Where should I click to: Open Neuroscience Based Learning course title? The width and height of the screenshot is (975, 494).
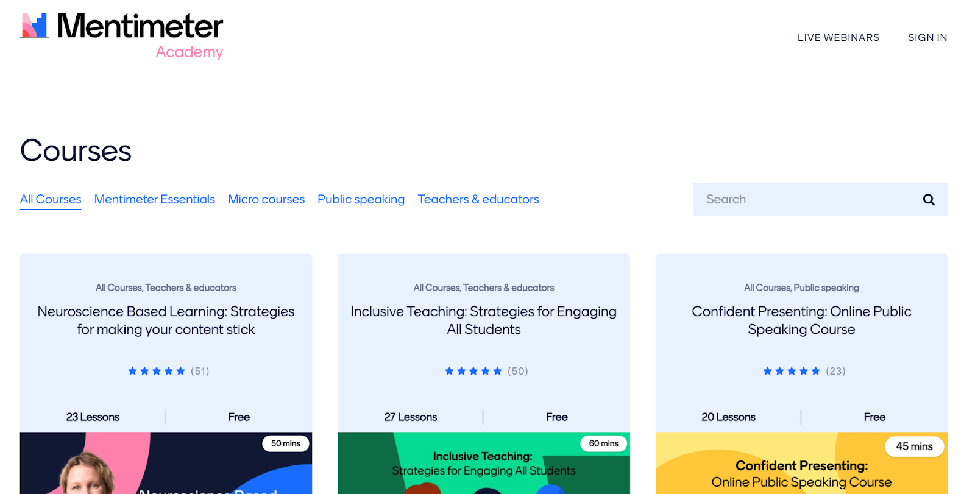[166, 320]
